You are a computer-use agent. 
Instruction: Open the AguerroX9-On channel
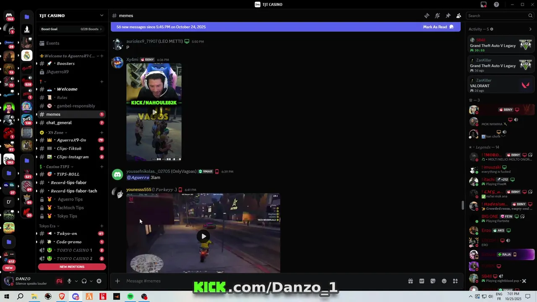point(71,140)
